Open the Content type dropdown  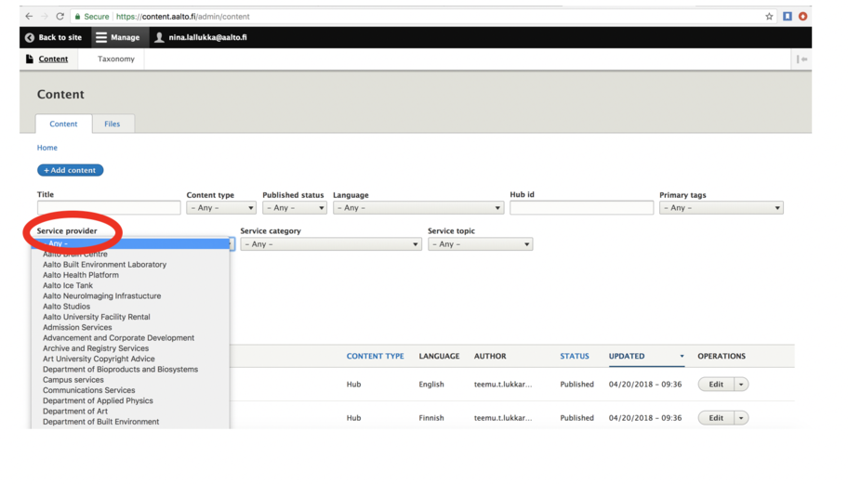(x=221, y=208)
